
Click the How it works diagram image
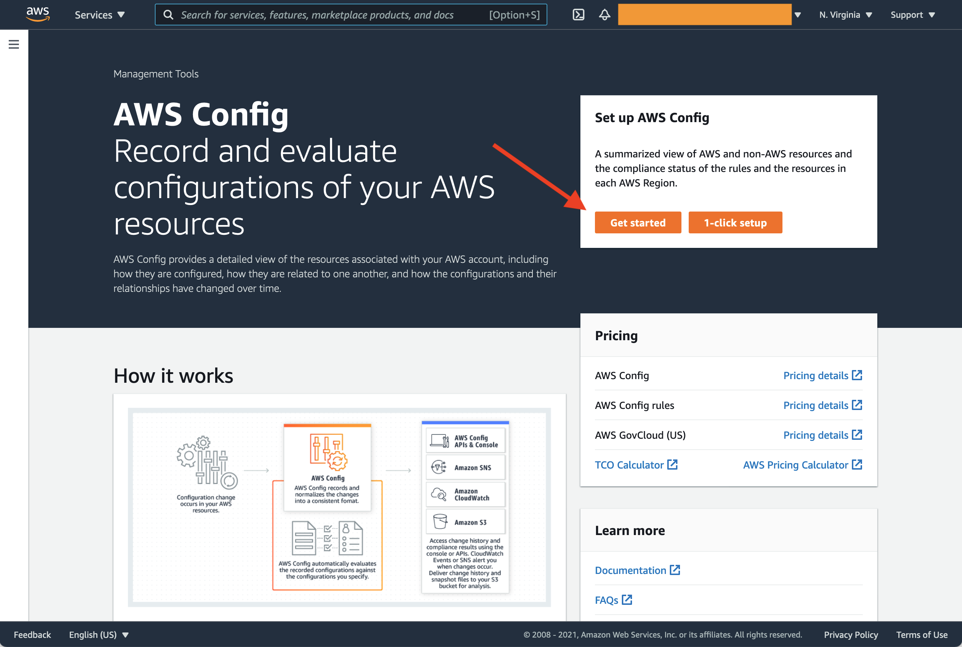click(339, 507)
